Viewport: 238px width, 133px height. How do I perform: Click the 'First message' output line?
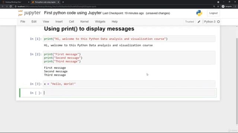click(x=55, y=68)
